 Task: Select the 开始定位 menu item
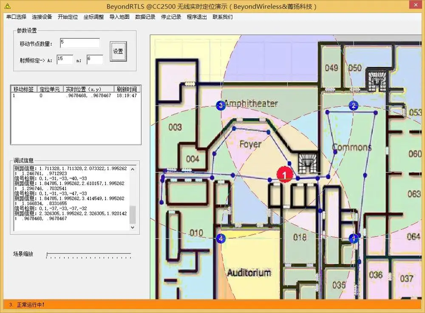pyautogui.click(x=68, y=17)
